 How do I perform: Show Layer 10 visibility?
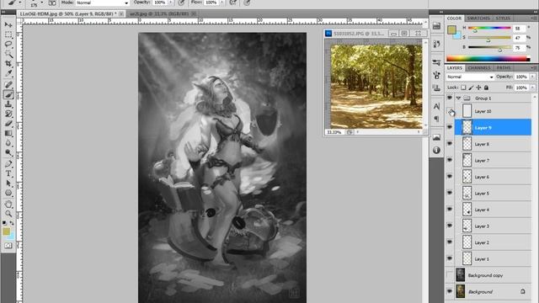(x=450, y=111)
